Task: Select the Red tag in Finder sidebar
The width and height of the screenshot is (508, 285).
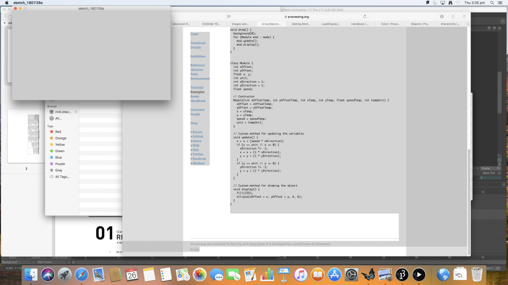Action: point(58,132)
